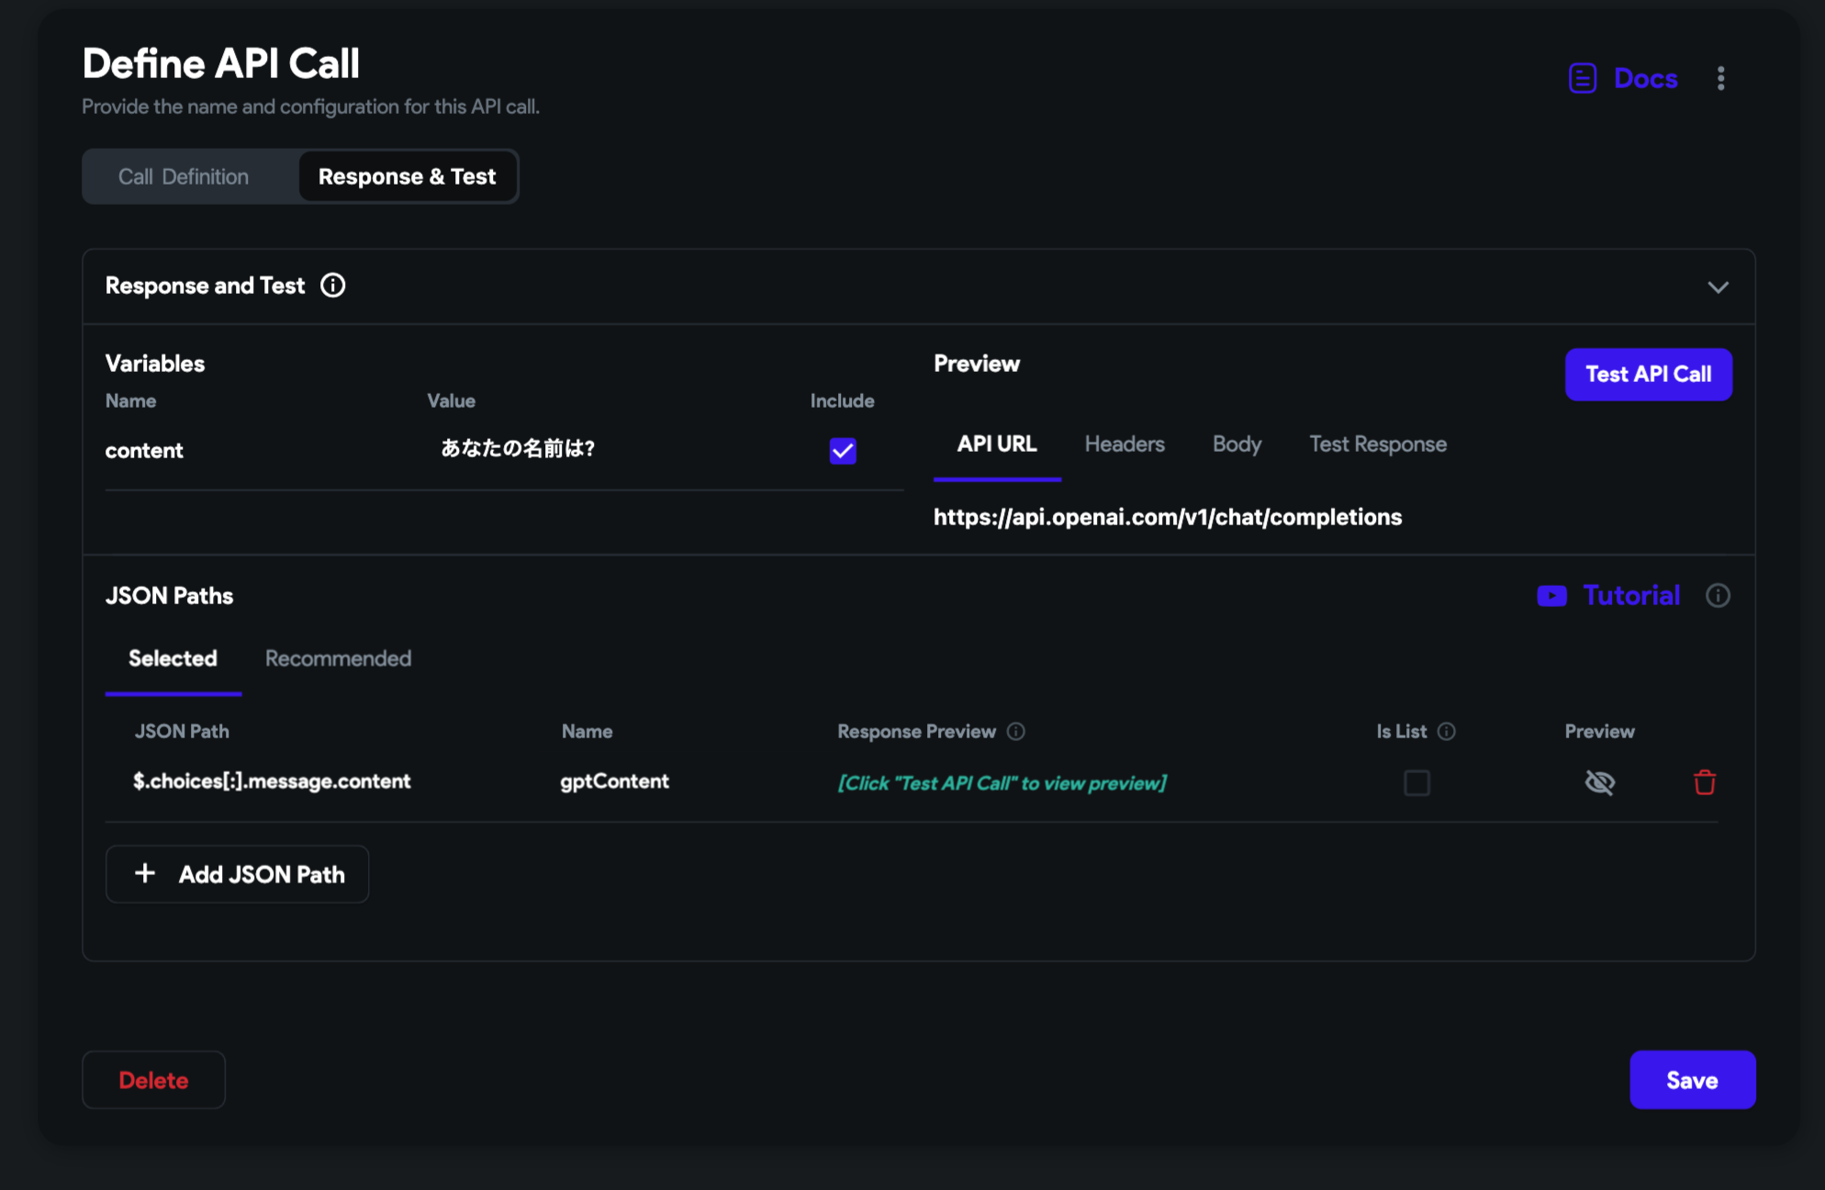Click the YouTube Tutorial video icon

click(x=1551, y=596)
